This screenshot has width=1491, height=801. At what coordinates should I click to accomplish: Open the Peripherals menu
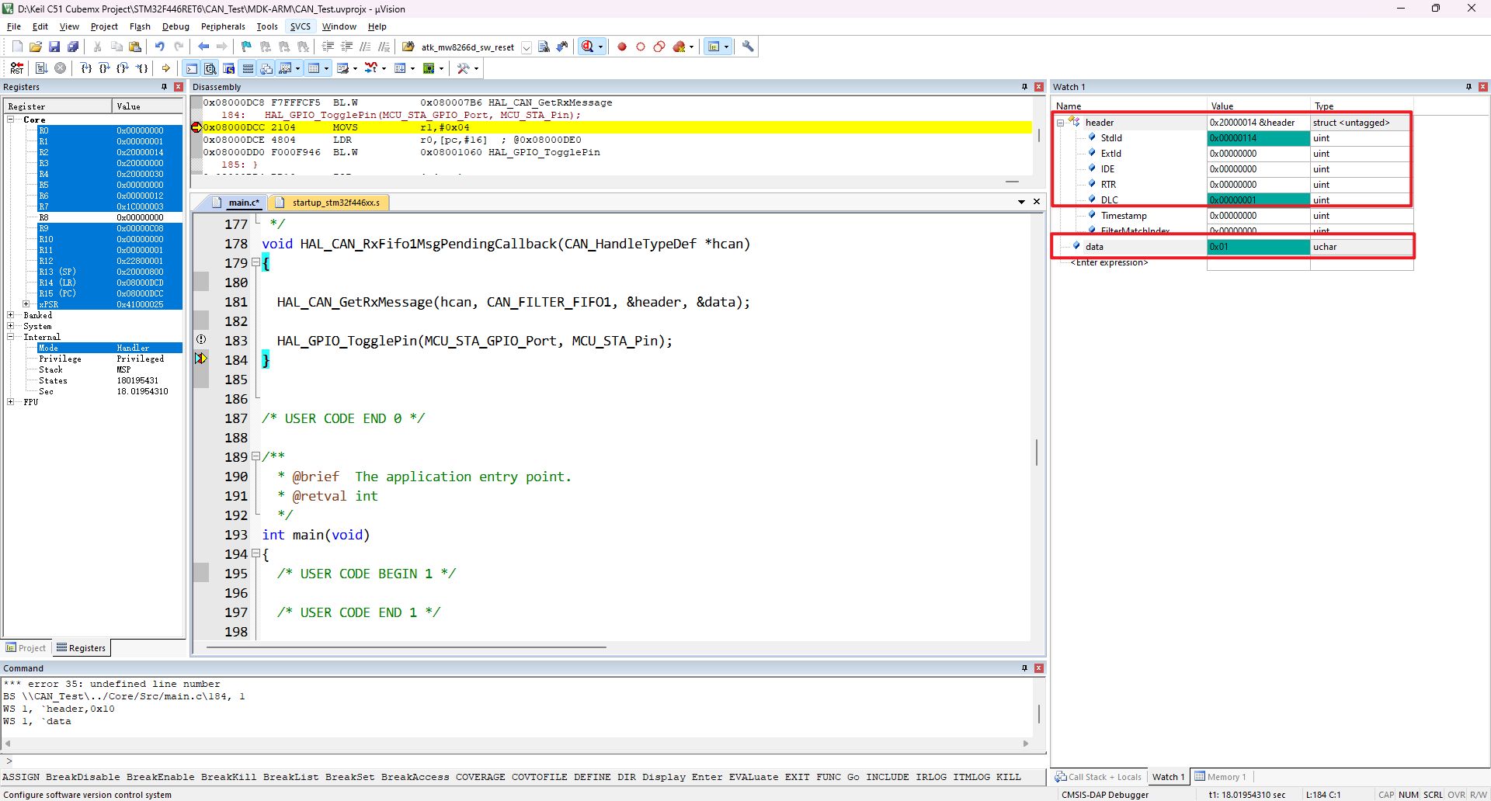click(x=223, y=26)
